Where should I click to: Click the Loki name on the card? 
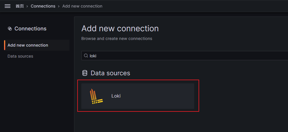(x=116, y=96)
